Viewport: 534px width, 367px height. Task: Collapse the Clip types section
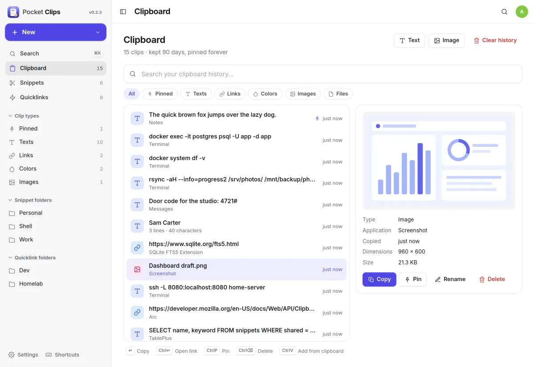click(x=24, y=116)
